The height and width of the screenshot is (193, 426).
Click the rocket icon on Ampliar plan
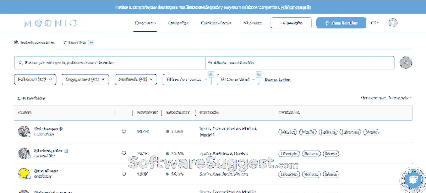coord(328,23)
